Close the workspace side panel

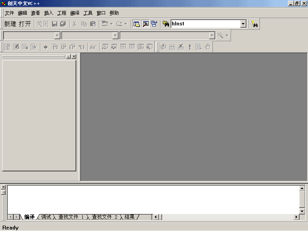(74, 57)
